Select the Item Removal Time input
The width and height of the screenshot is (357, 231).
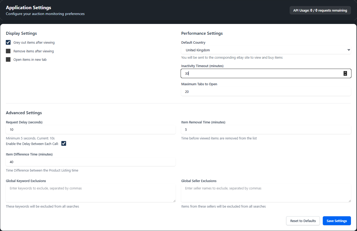[x=266, y=130]
